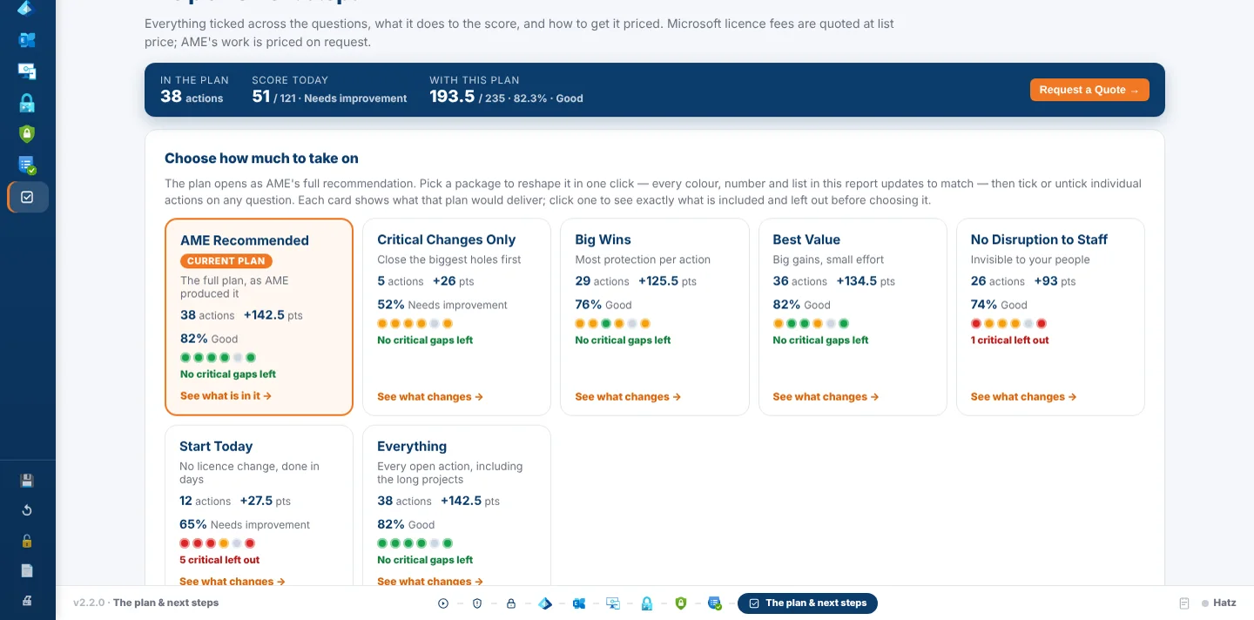Click the printer icon in the sidebar

(27, 601)
